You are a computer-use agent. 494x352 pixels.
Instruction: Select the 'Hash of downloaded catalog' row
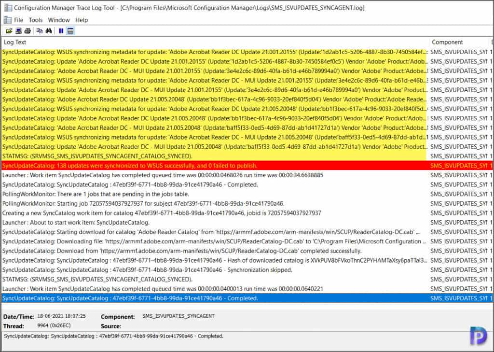point(247,260)
